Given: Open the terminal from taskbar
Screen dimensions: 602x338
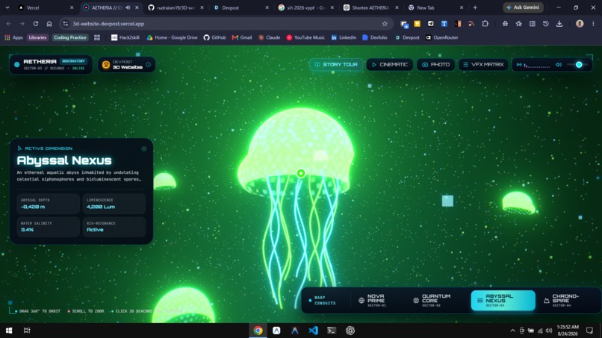Looking at the screenshot, I should pyautogui.click(x=332, y=331).
